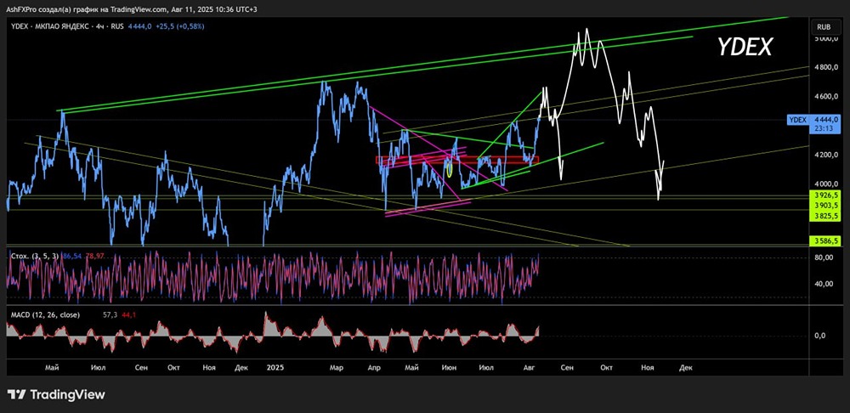This screenshot has width=850, height=413.
Task: Select the red MACD signal value 44,1
Action: coord(128,314)
